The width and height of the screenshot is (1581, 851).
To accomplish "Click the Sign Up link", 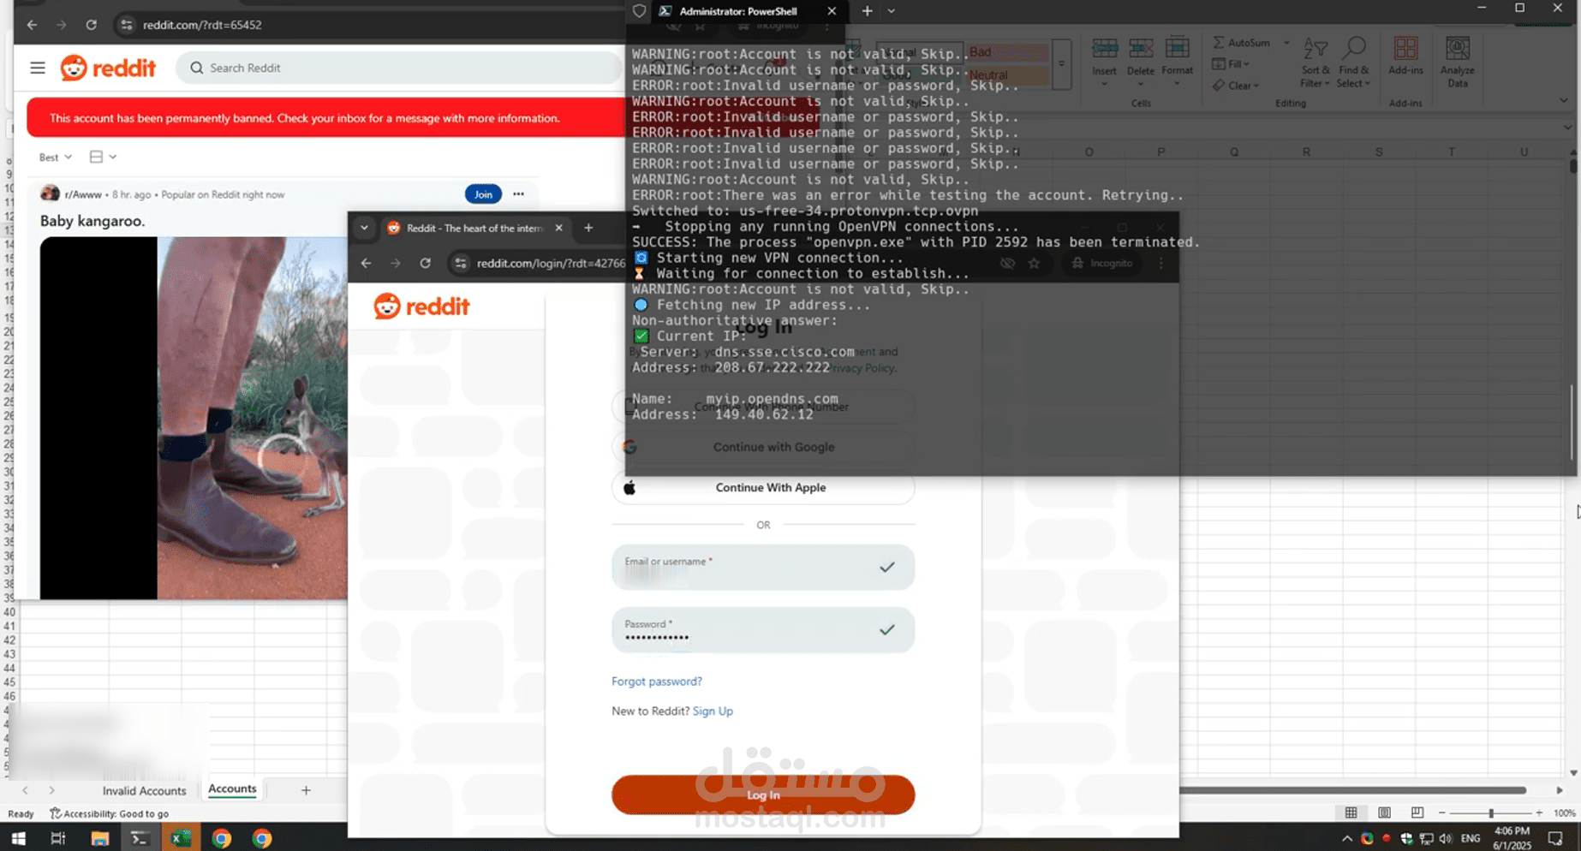I will pyautogui.click(x=713, y=711).
